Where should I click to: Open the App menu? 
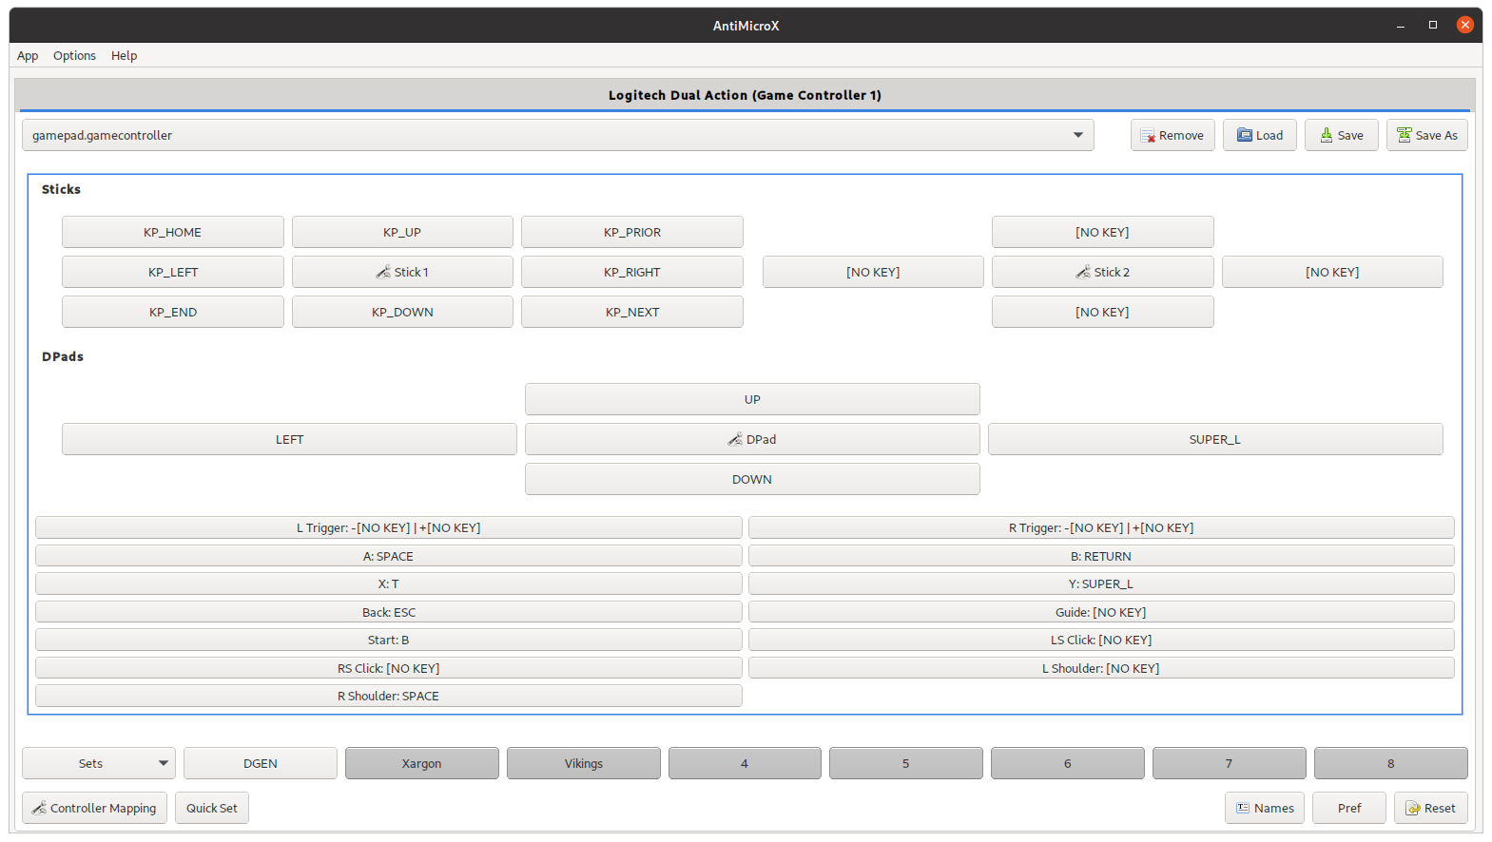28,55
